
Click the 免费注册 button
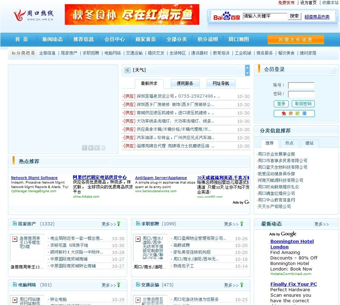[x=294, y=114]
